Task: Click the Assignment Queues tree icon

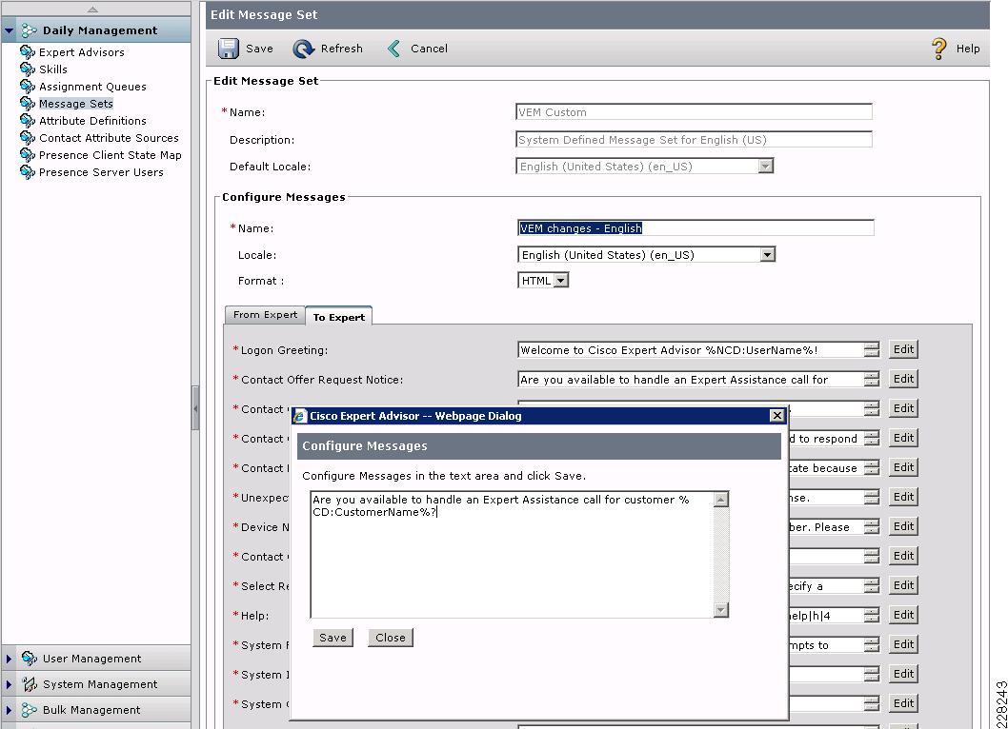Action: [x=28, y=86]
